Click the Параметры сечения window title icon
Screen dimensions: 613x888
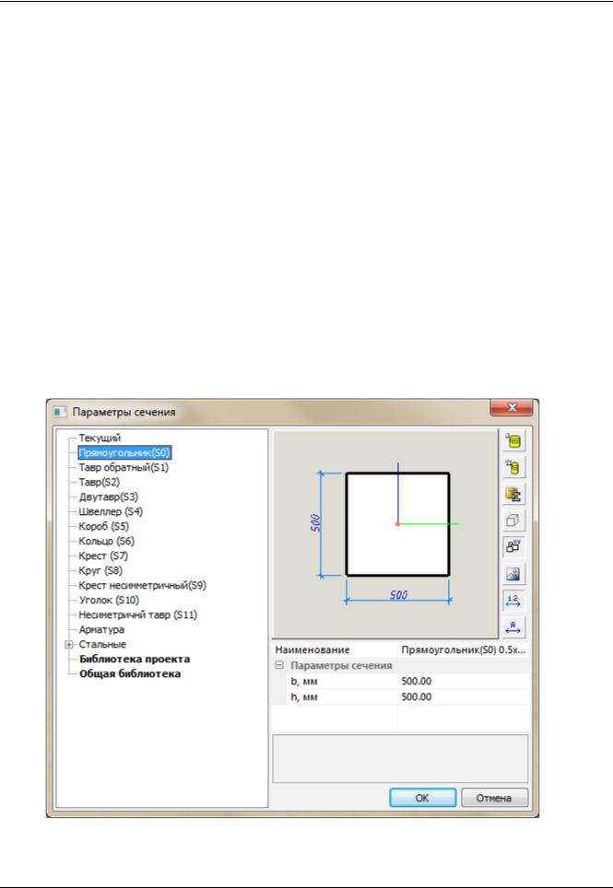60,412
